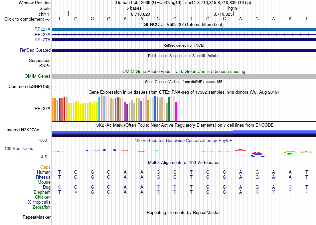316x225 pixels.
Task: Open the Multiz Alignments of 100 Vertebrates title
Action: click(x=184, y=163)
